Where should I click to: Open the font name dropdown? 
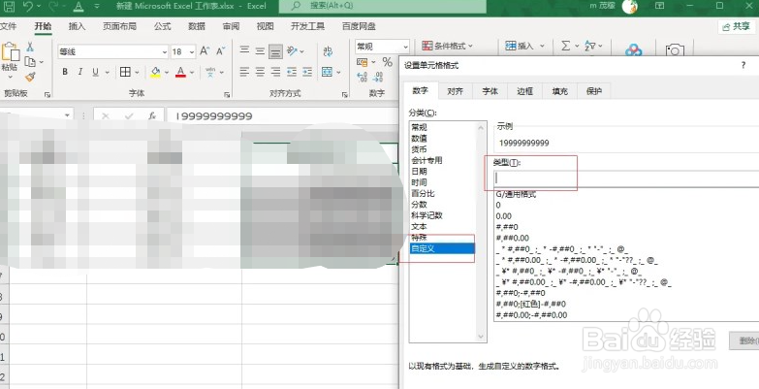[x=165, y=51]
